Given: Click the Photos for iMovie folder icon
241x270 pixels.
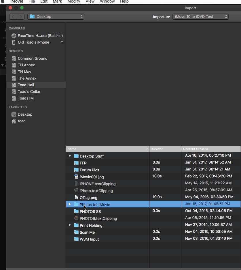Looking at the screenshot, I should pyautogui.click(x=76, y=205).
